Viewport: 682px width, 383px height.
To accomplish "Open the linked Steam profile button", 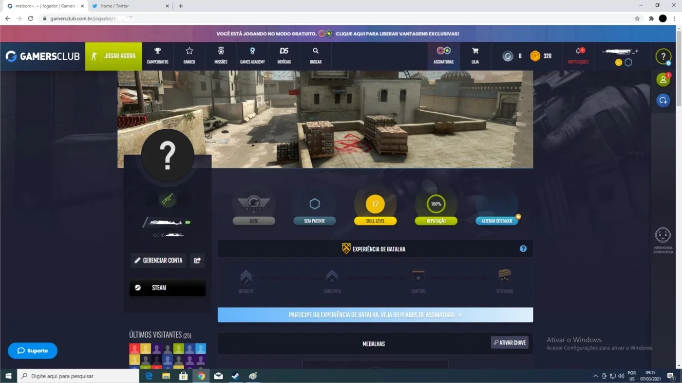I will coord(168,288).
